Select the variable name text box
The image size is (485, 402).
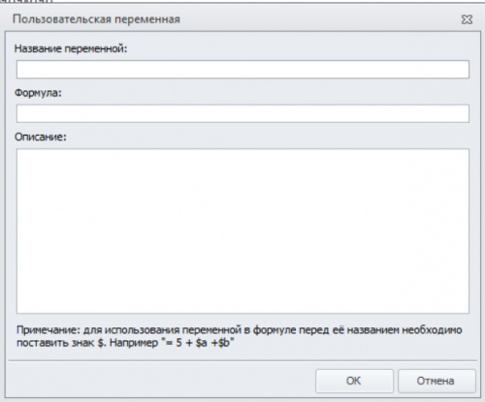(242, 69)
